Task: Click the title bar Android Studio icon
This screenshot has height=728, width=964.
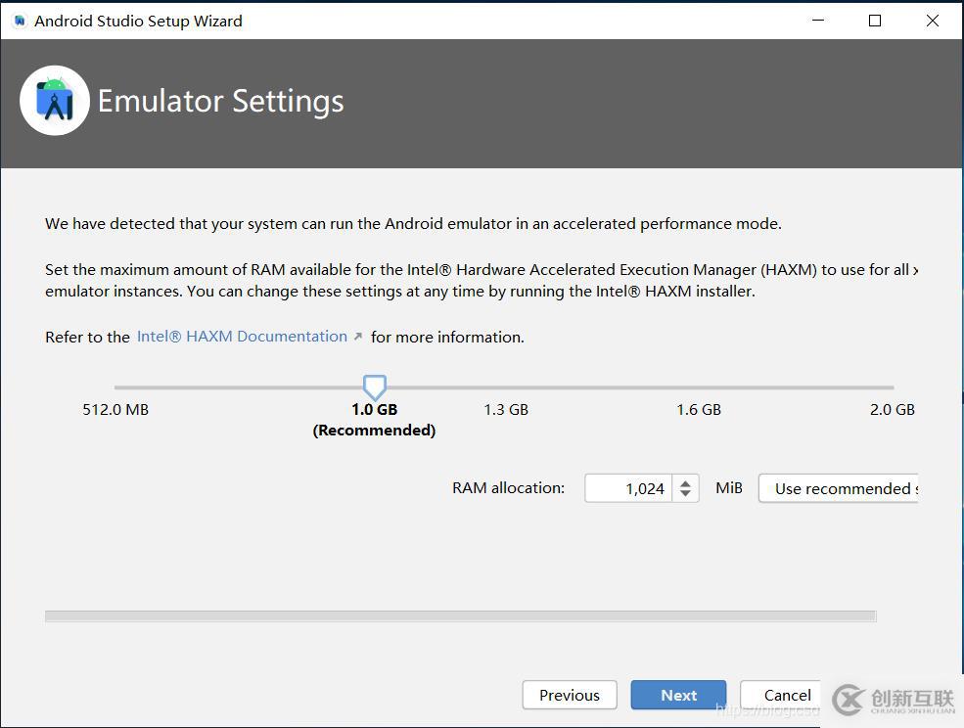Action: point(20,21)
